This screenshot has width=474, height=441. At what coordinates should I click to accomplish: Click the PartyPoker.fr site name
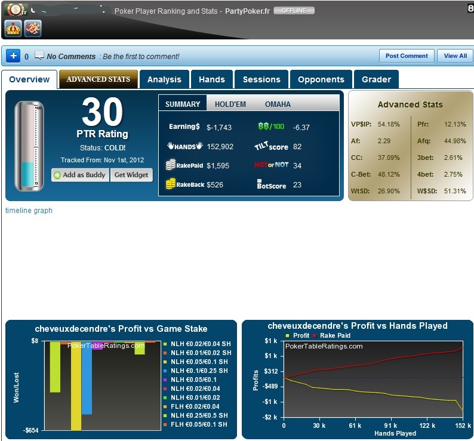coord(247,11)
